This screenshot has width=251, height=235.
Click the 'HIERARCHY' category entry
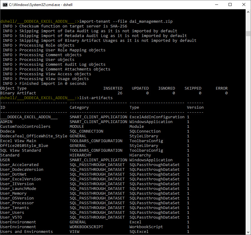[80, 155]
